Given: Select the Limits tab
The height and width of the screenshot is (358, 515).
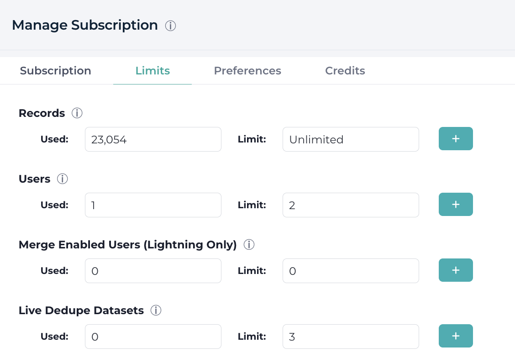Looking at the screenshot, I should (x=152, y=71).
